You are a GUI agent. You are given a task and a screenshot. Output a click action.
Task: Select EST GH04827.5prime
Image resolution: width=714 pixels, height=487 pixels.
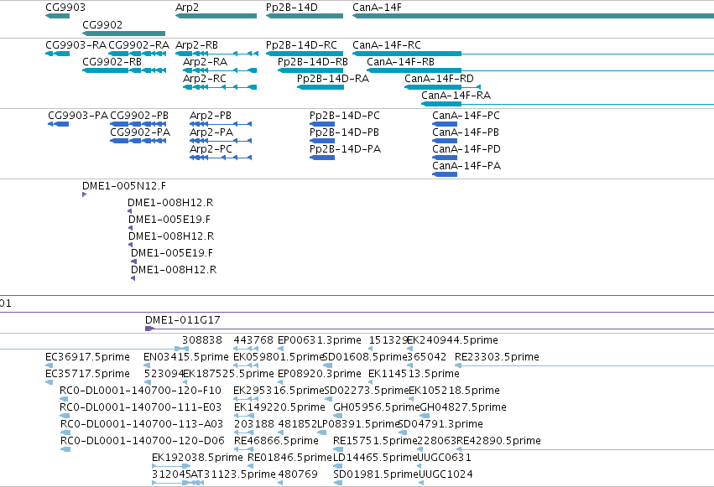click(425, 416)
